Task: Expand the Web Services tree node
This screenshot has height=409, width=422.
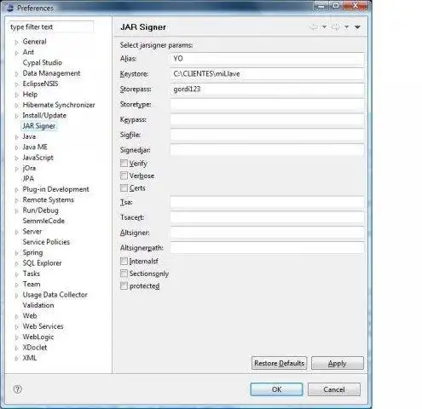Action: point(16,327)
